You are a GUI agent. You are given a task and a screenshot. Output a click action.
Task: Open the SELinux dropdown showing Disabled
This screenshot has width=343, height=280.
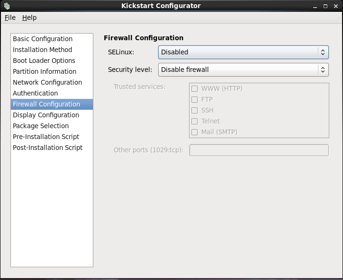[x=243, y=52]
